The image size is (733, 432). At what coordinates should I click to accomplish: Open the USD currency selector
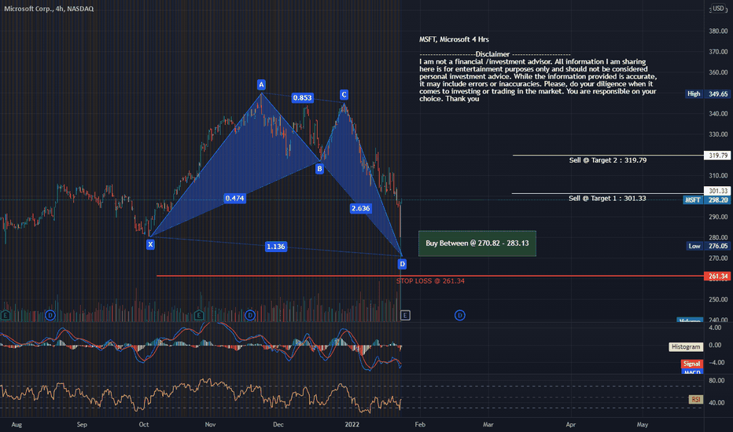[718, 9]
